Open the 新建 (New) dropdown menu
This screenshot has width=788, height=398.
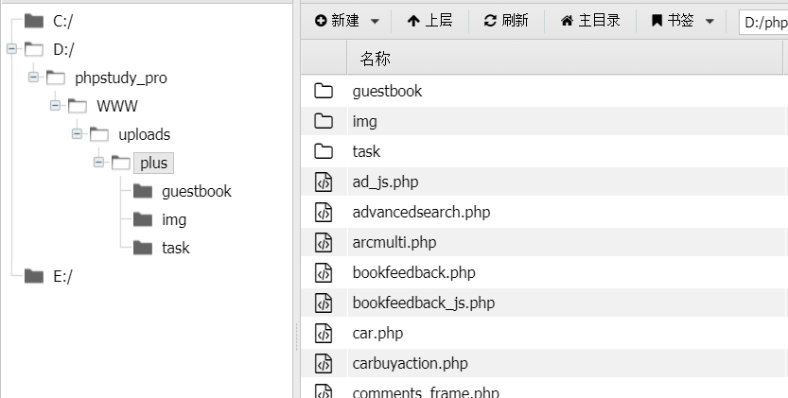[346, 21]
